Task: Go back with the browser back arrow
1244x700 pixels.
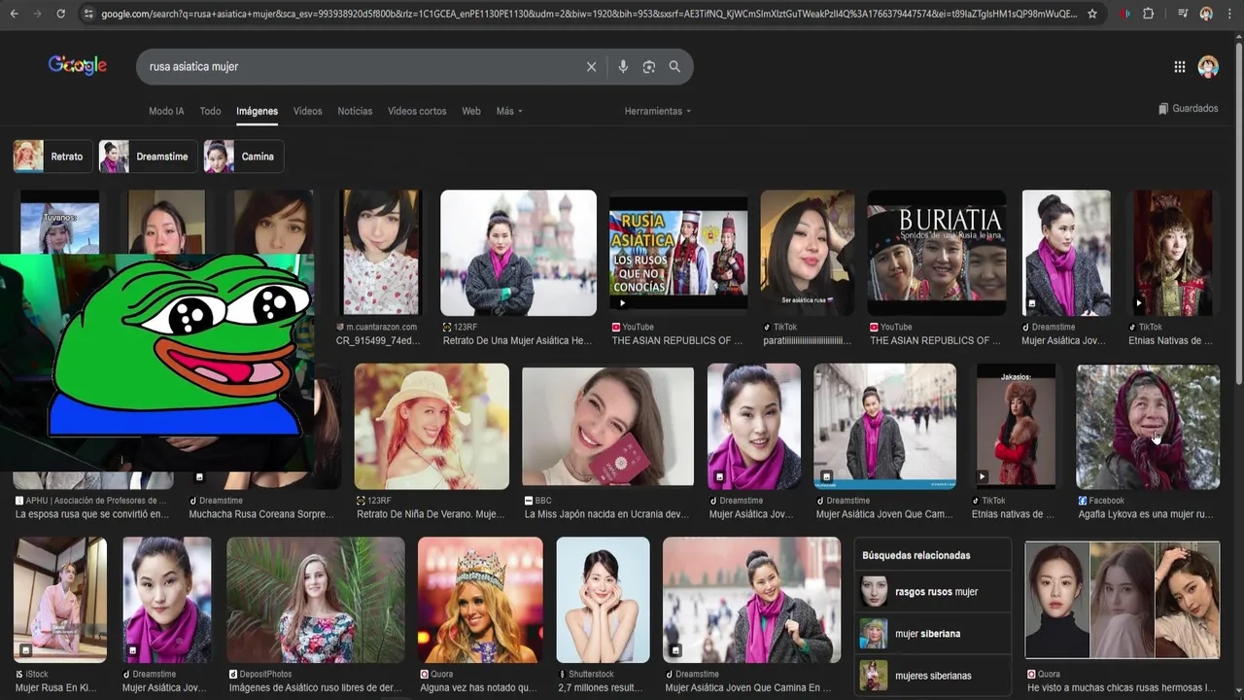Action: [x=15, y=14]
